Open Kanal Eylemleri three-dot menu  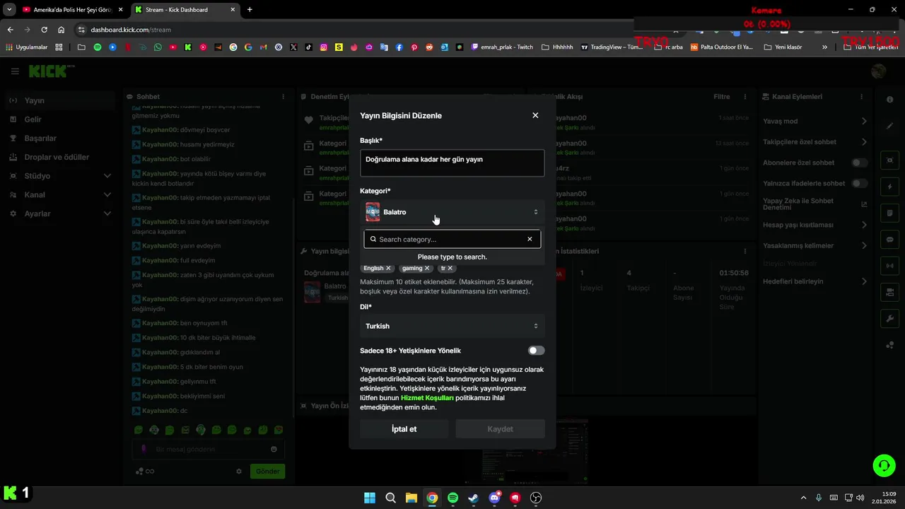[x=861, y=97]
